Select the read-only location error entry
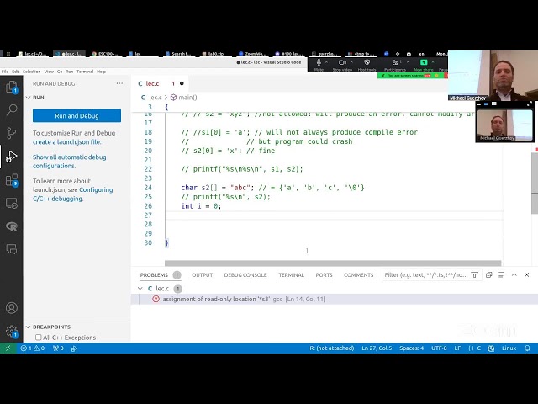Screen dimensions: 538x404 244,299
